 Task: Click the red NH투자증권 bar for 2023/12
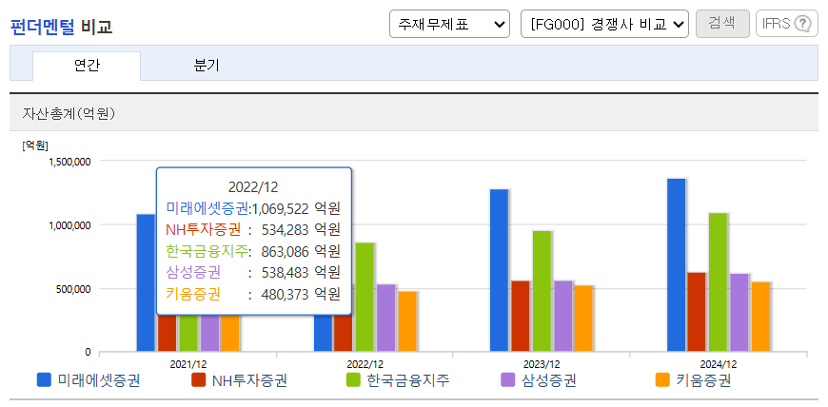[521, 317]
